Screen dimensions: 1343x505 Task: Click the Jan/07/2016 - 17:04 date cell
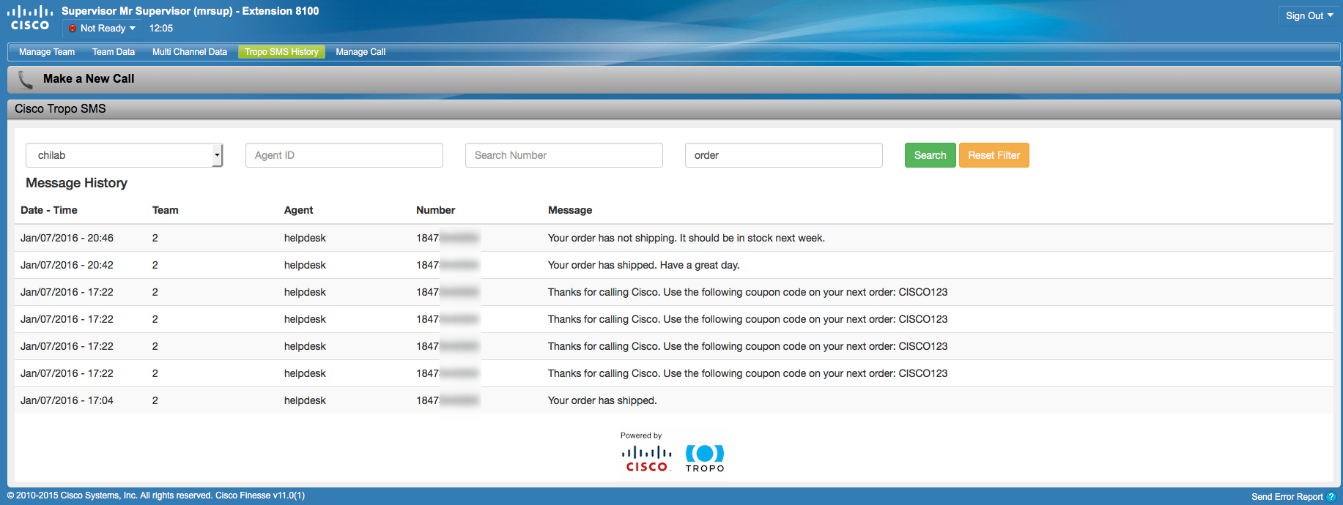tap(67, 400)
